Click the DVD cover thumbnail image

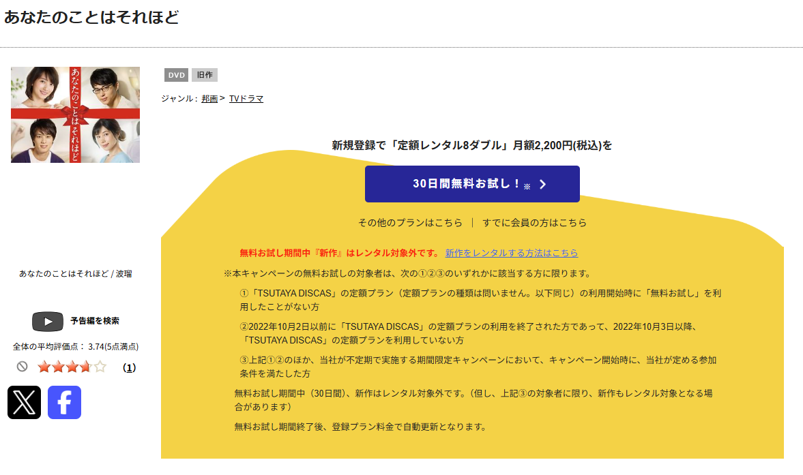tap(75, 115)
